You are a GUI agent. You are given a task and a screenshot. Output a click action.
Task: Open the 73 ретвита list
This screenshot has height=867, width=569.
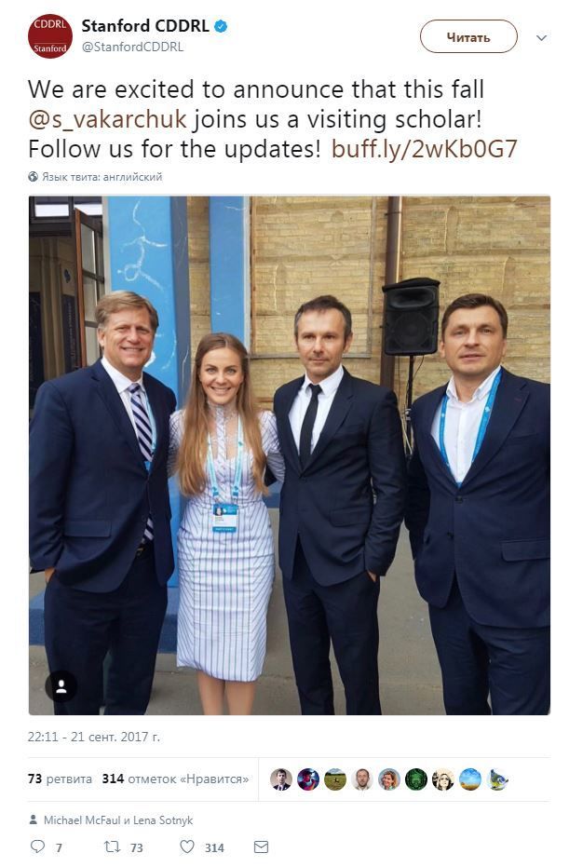(x=60, y=779)
